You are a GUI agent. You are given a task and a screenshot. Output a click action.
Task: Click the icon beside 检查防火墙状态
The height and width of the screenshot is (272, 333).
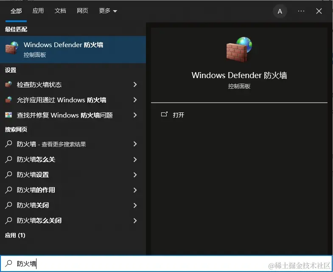click(8, 84)
